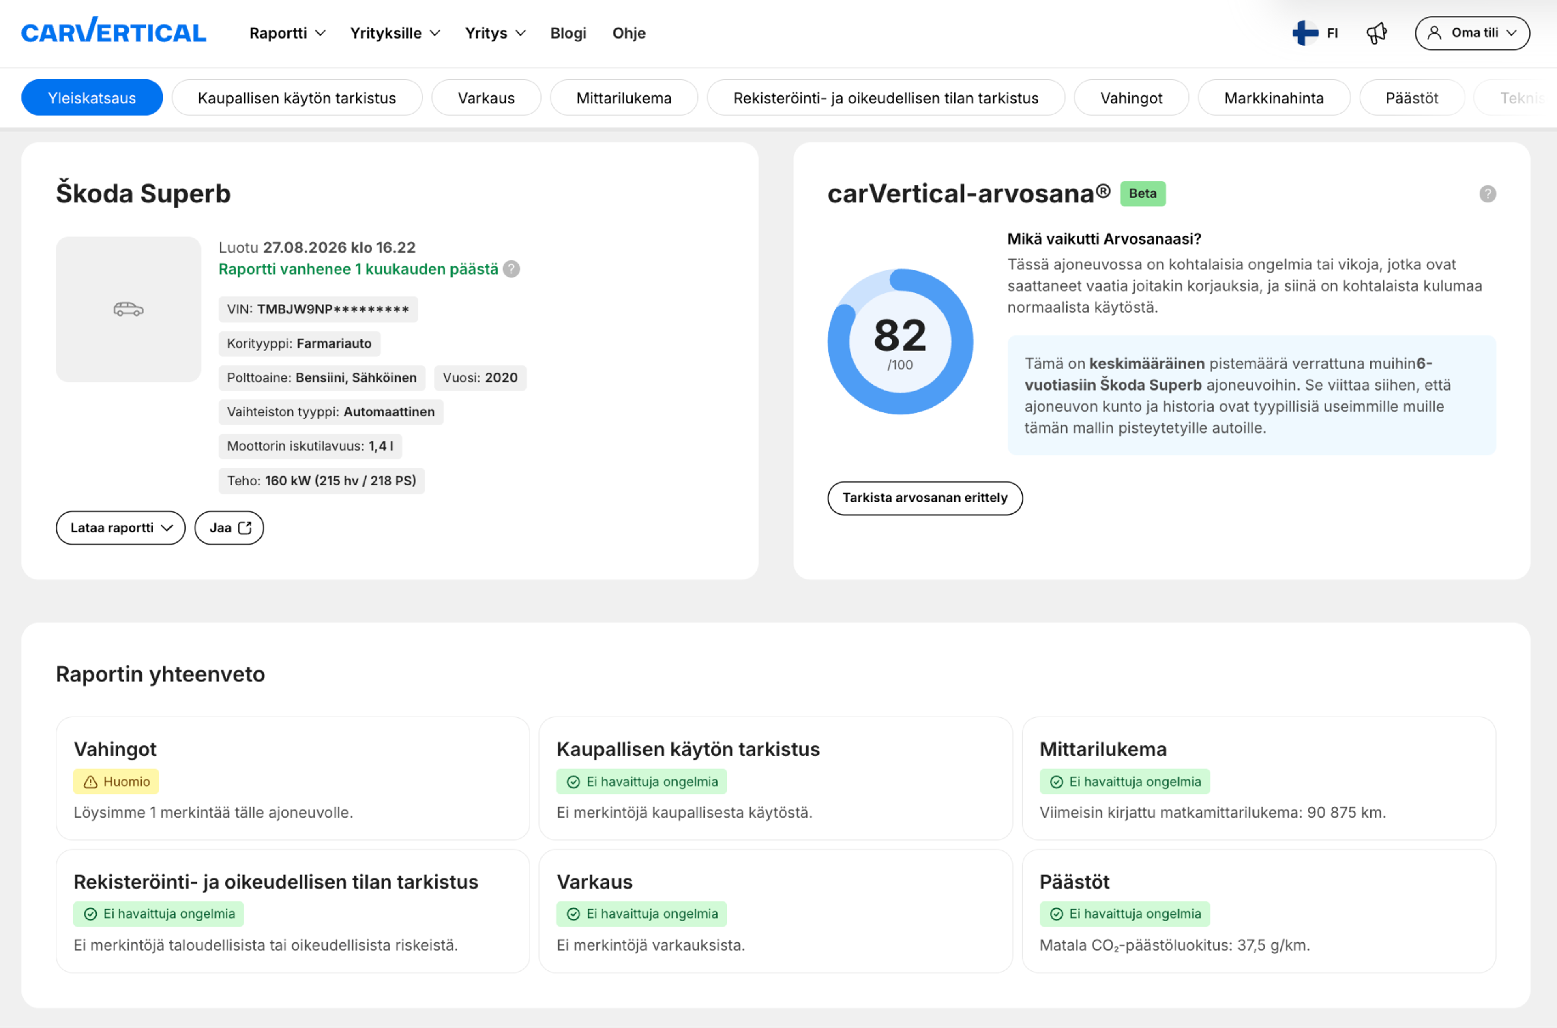The image size is (1557, 1028).
Task: Open the Lataa raportti dropdown
Action: [x=120, y=528]
